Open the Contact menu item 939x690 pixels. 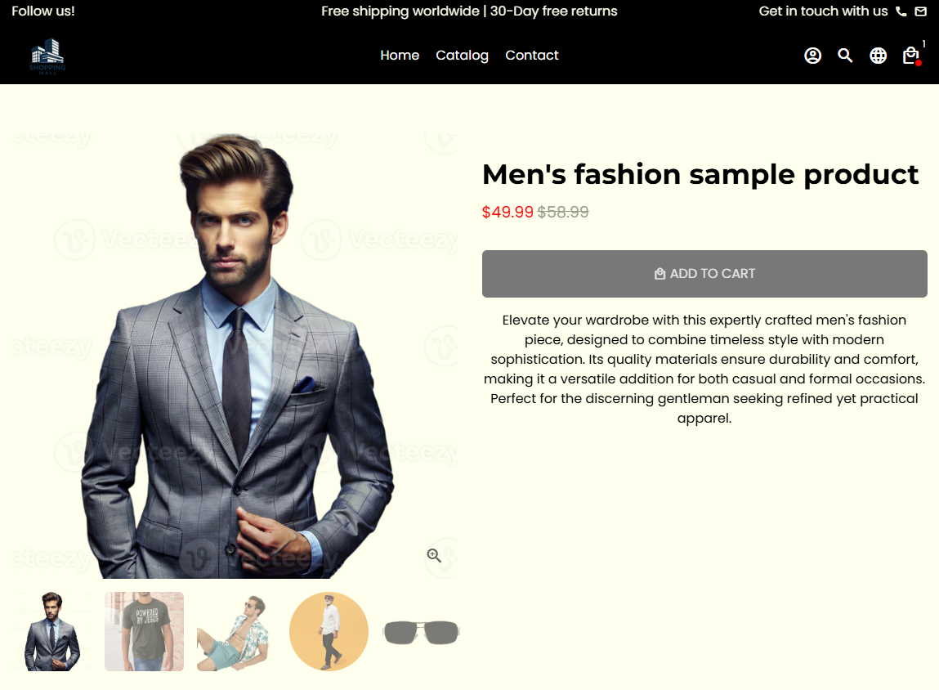[x=532, y=55]
